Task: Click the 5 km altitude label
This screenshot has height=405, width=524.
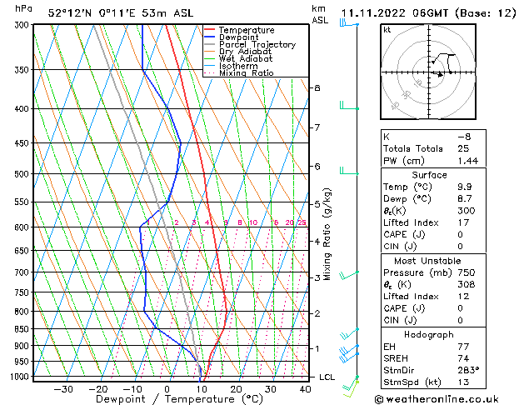Action: (317, 204)
